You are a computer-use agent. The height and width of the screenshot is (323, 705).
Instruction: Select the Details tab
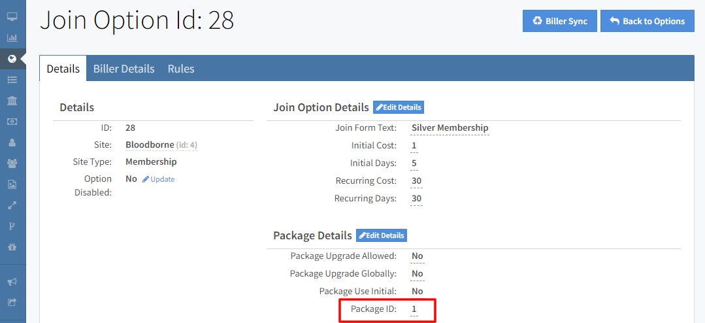(63, 69)
